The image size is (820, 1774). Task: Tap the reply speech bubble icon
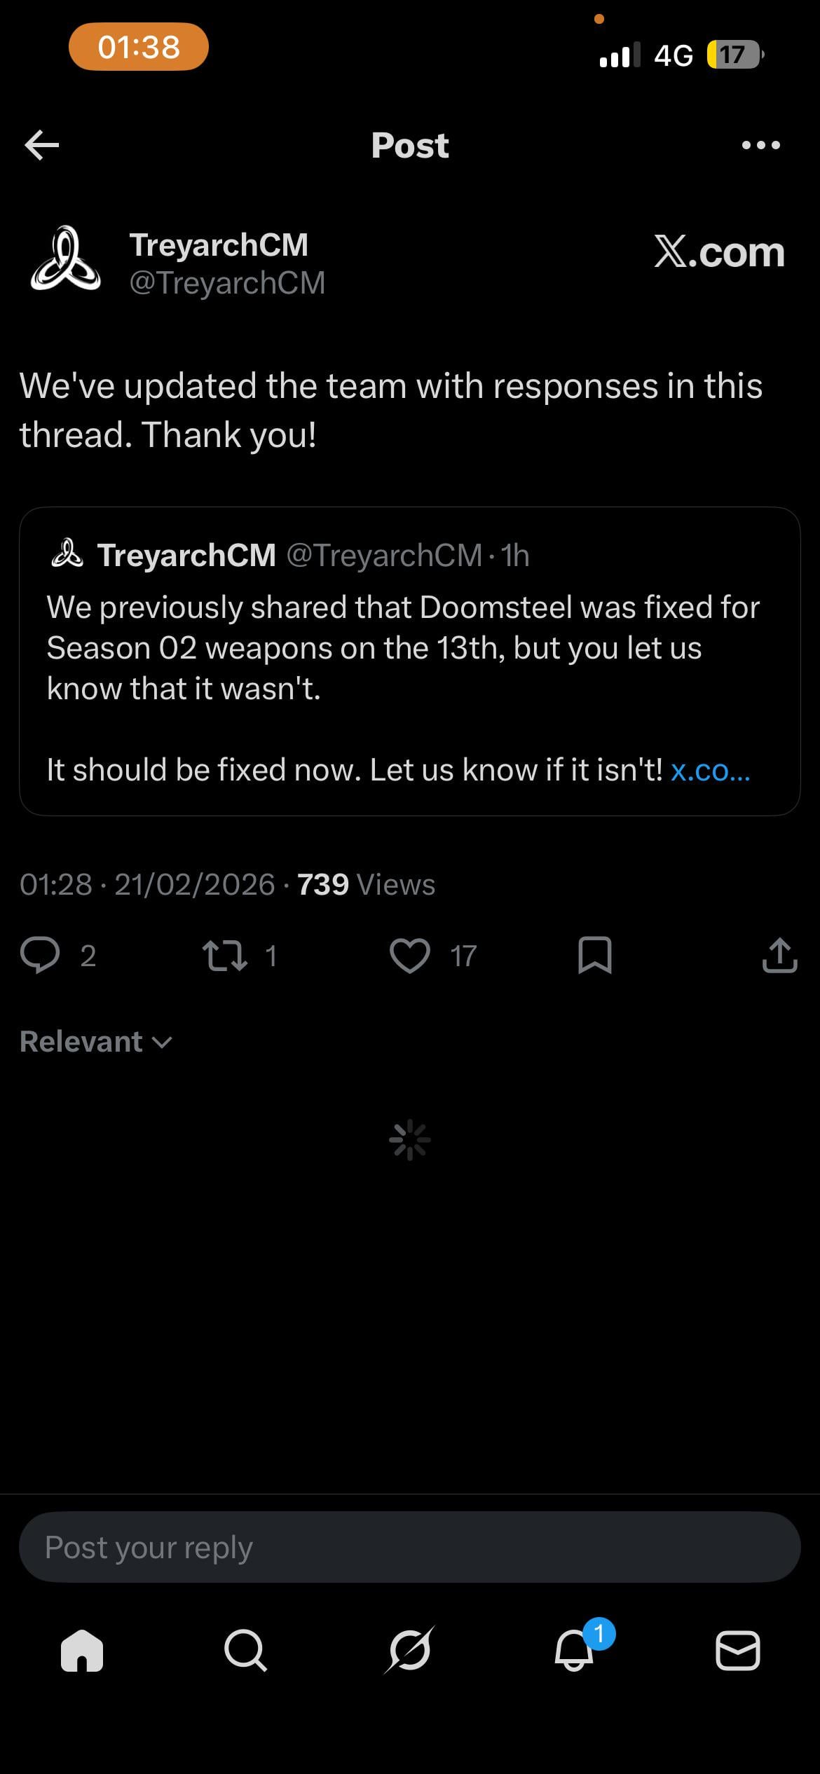pos(40,955)
